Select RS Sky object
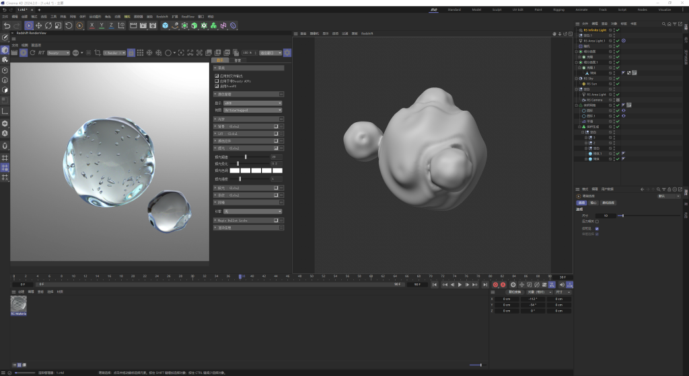The height and width of the screenshot is (376, 689). point(588,79)
